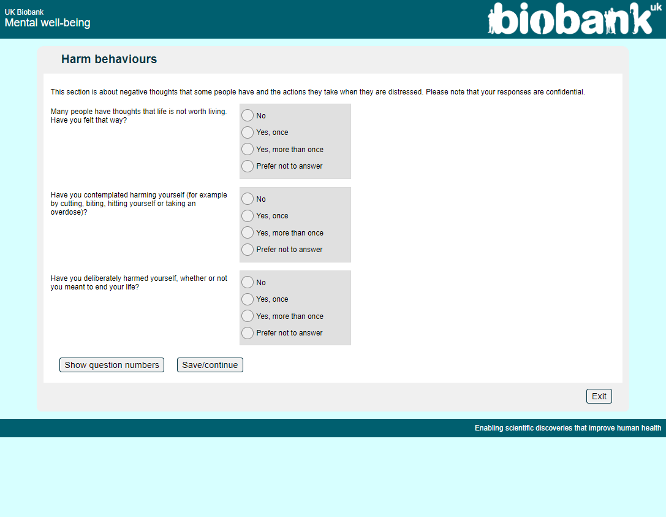Select 'No' for deliberately harmed yourself

coord(248,282)
